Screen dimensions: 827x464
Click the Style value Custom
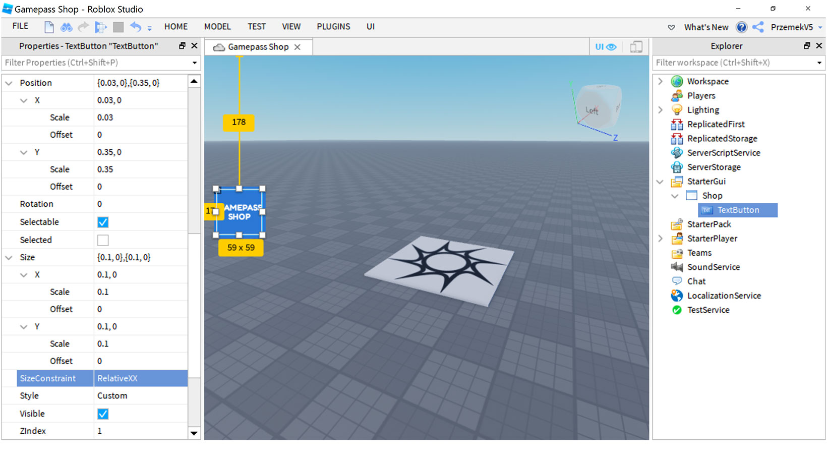141,396
